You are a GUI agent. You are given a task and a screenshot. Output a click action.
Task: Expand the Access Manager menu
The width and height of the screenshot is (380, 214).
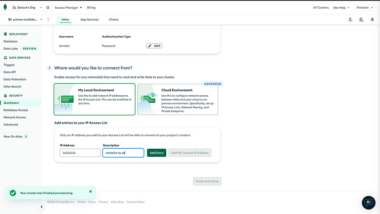[x=68, y=7]
